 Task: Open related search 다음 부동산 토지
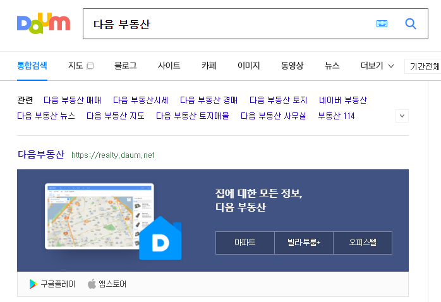tap(278, 100)
